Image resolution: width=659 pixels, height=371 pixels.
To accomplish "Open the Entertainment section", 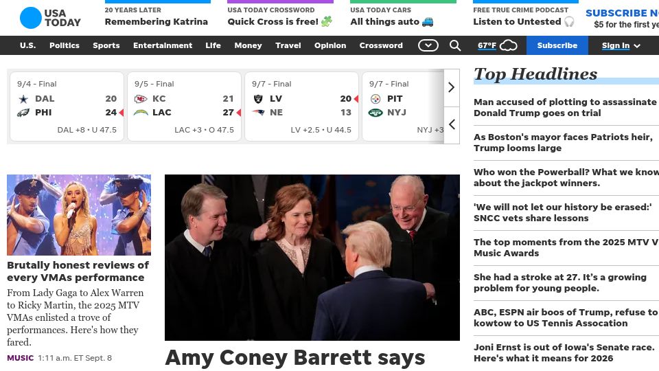I will coord(163,45).
